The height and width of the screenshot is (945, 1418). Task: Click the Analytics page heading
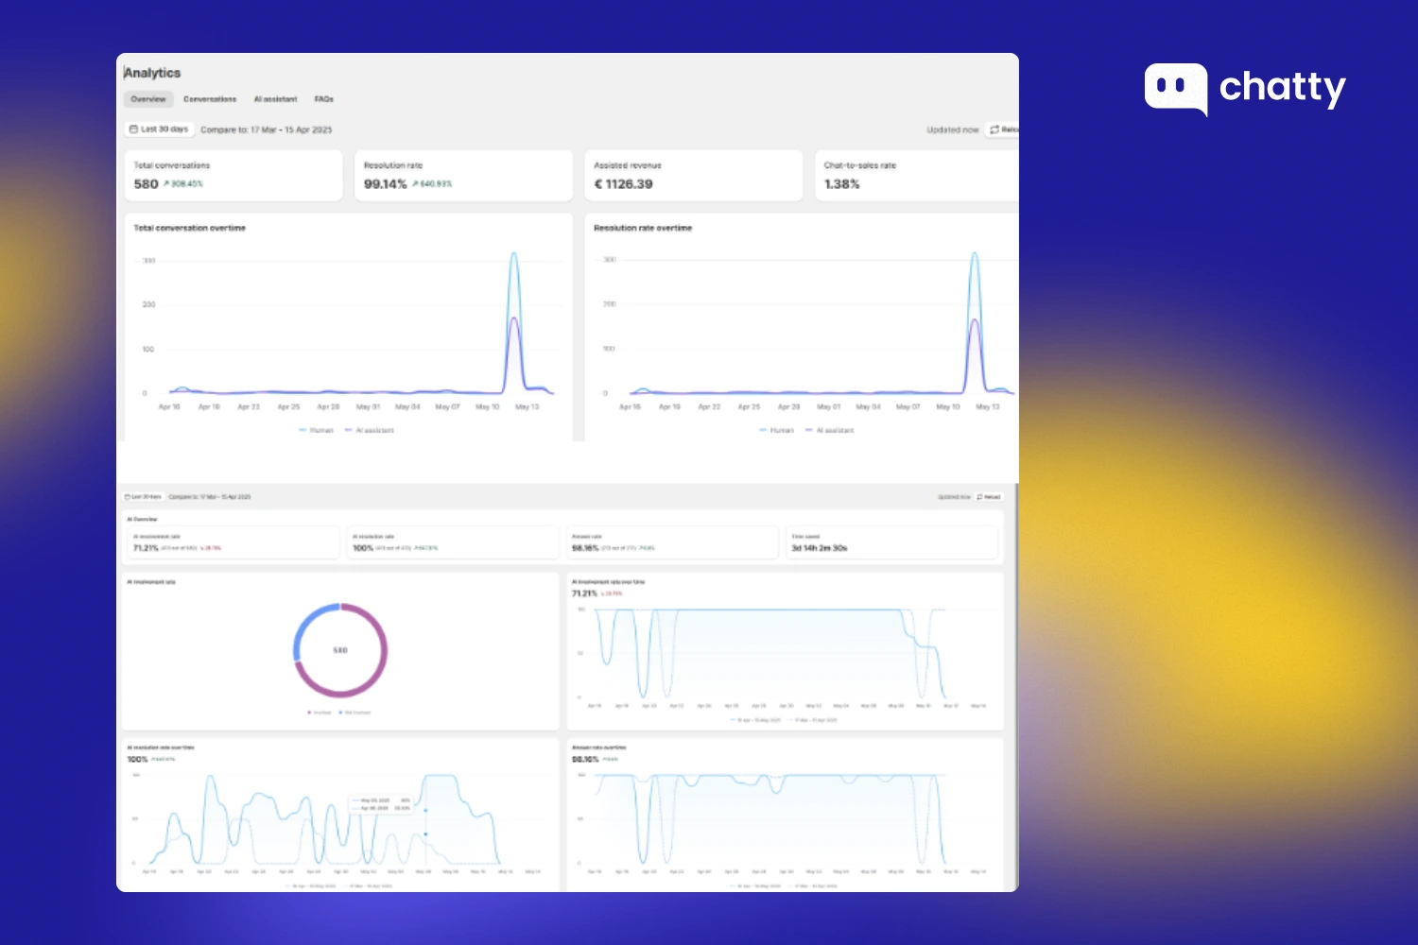coord(152,73)
